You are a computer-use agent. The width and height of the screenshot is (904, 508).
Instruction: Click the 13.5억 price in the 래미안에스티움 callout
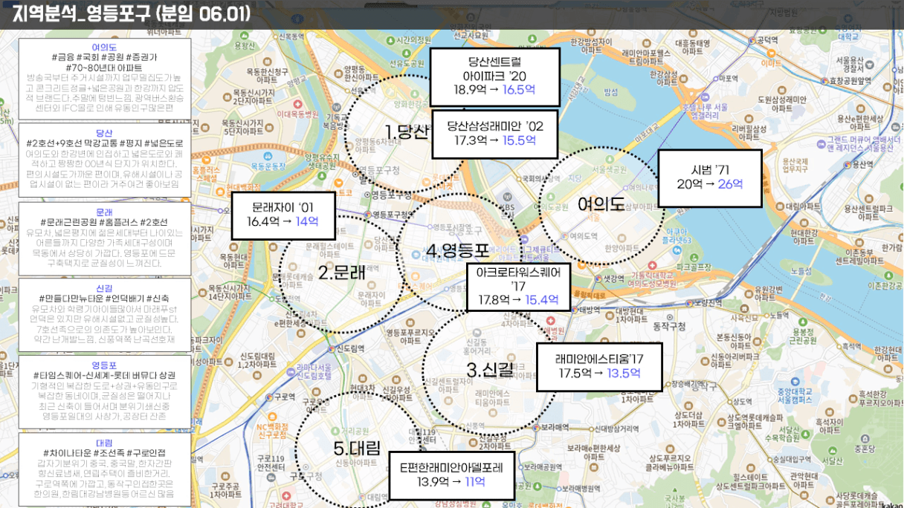pyautogui.click(x=624, y=373)
